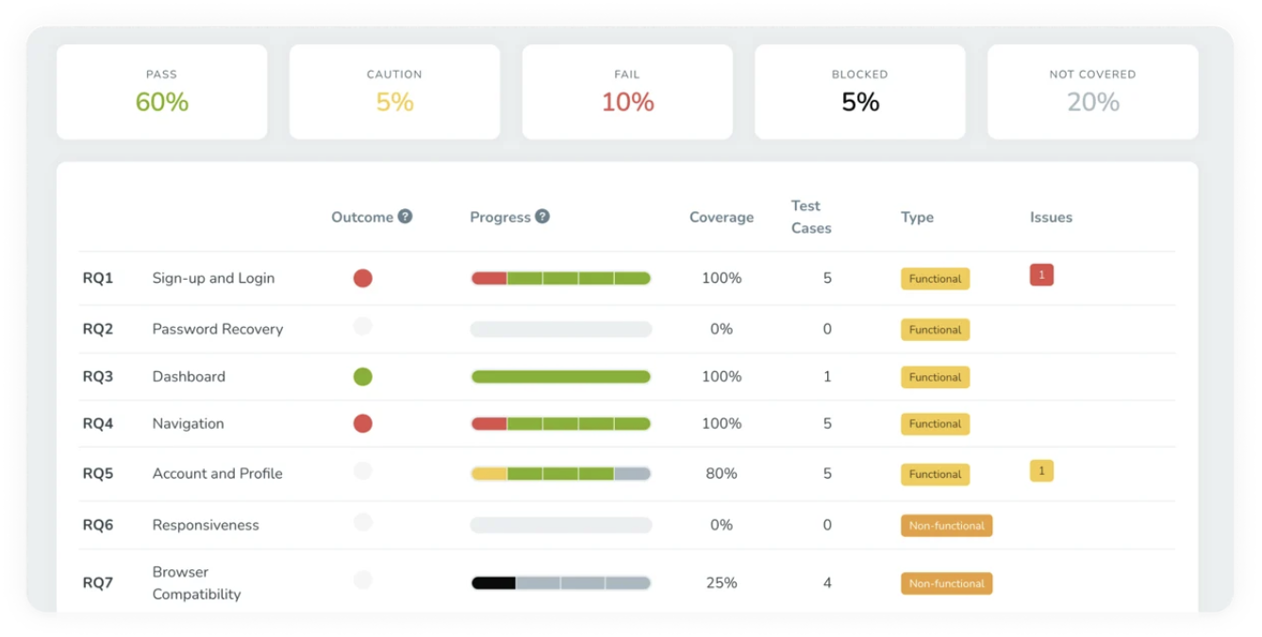Click the test case count 1 for Dashboard
The width and height of the screenshot is (1262, 637).
point(827,376)
